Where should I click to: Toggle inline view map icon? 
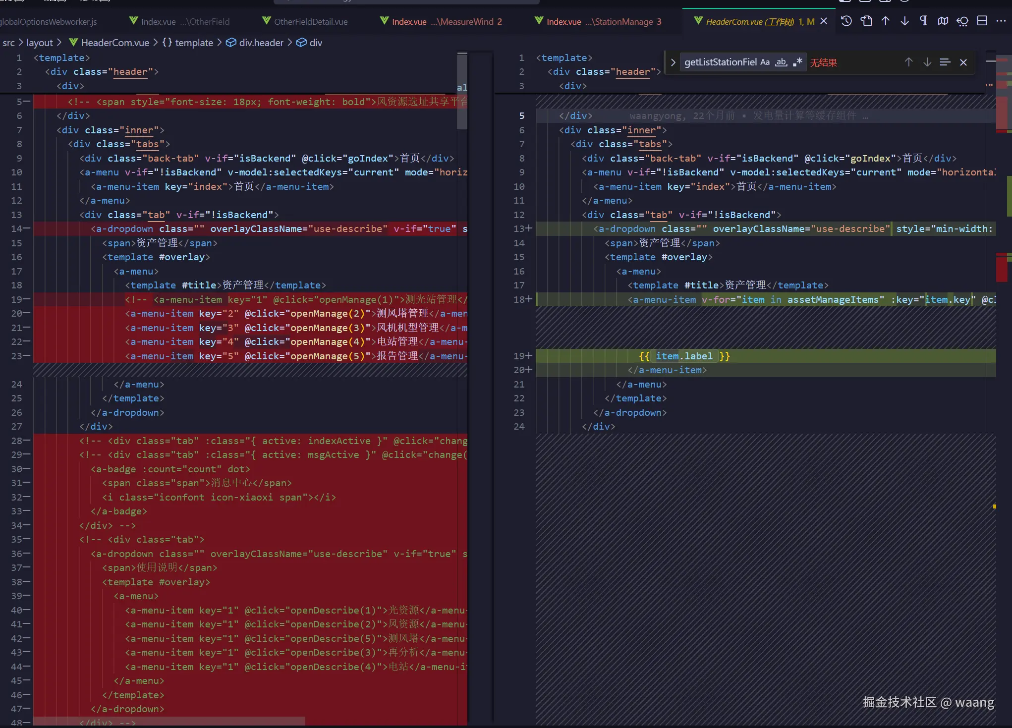coord(943,21)
